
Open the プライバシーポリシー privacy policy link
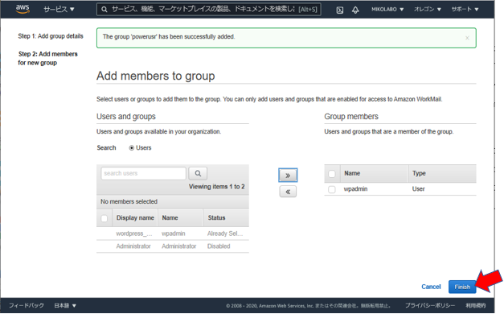coord(430,305)
